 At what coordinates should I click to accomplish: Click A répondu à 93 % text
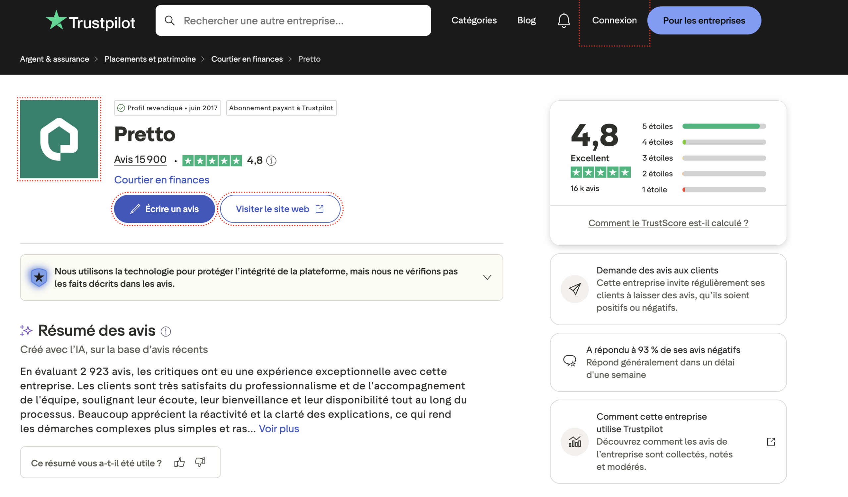[x=663, y=350]
